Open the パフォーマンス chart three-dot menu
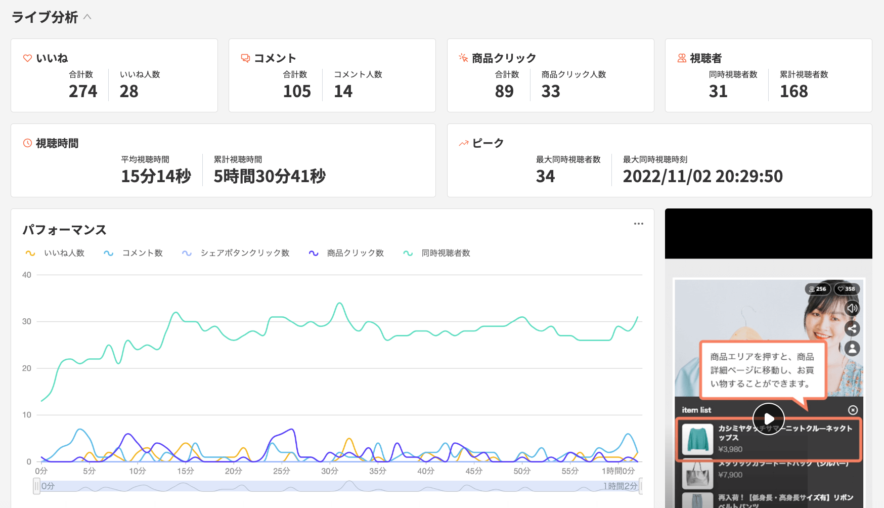Image resolution: width=884 pixels, height=508 pixels. [x=639, y=224]
